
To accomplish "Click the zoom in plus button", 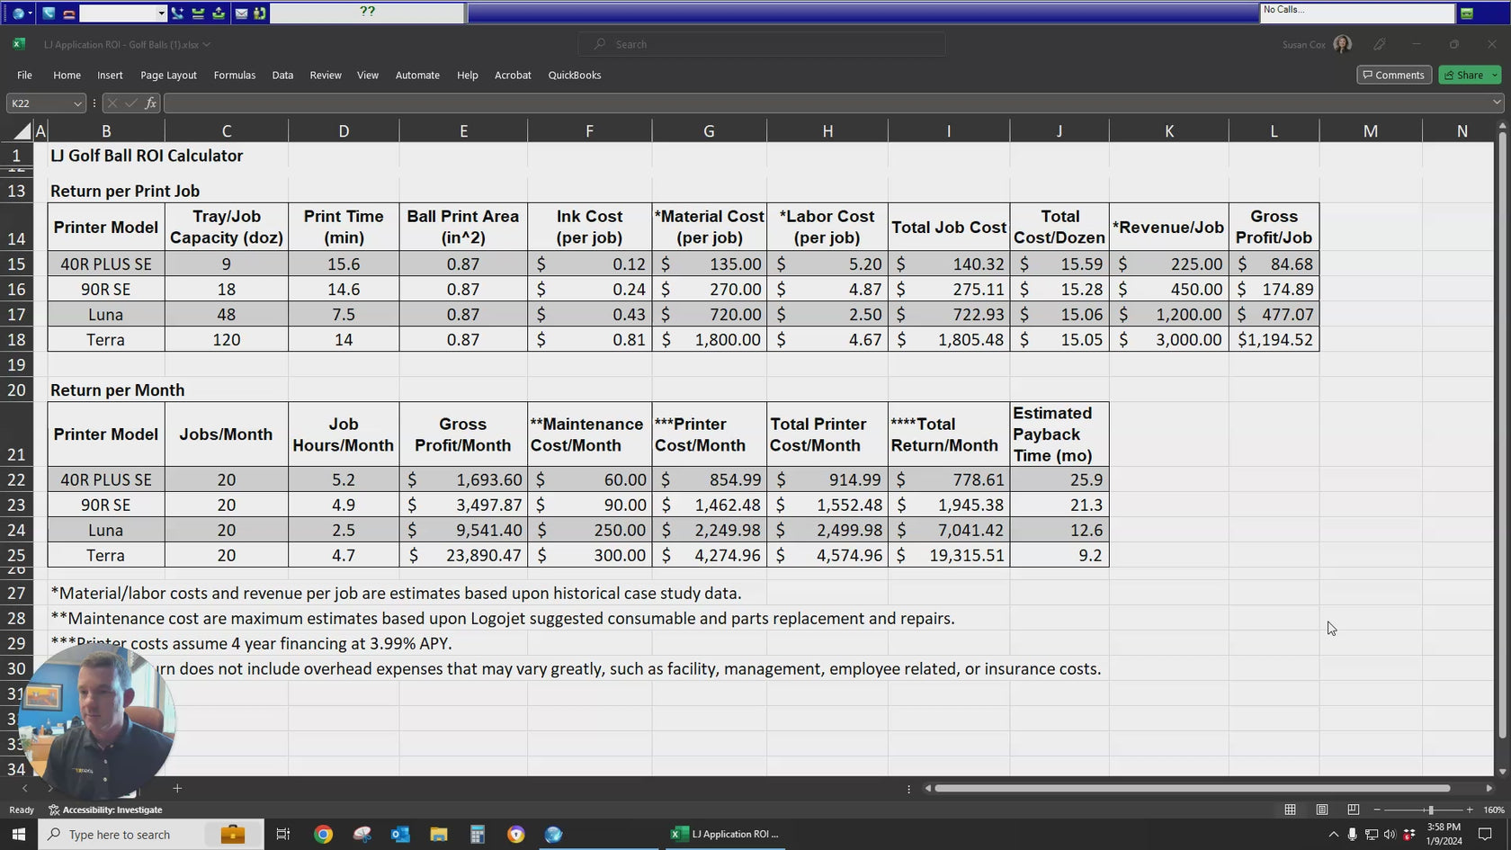I will point(1470,810).
